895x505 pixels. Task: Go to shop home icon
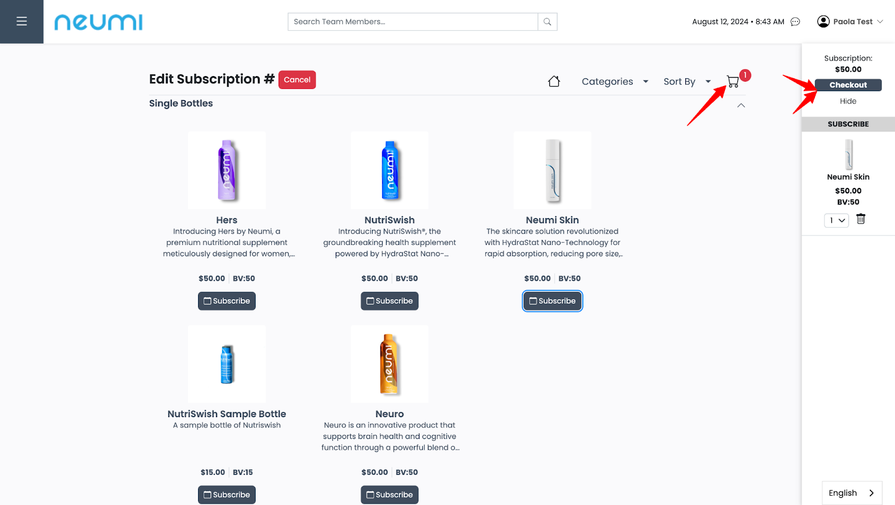pyautogui.click(x=554, y=82)
